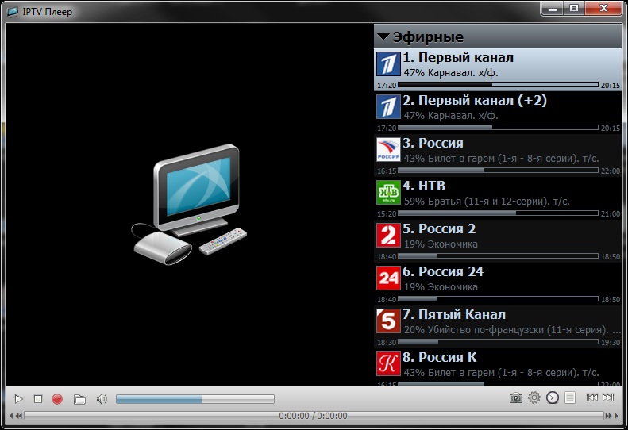Click the Россия 24 logo
628x430 pixels.
point(388,278)
